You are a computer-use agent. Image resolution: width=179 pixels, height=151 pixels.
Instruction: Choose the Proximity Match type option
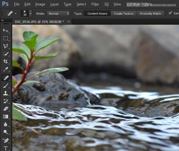[150, 14]
